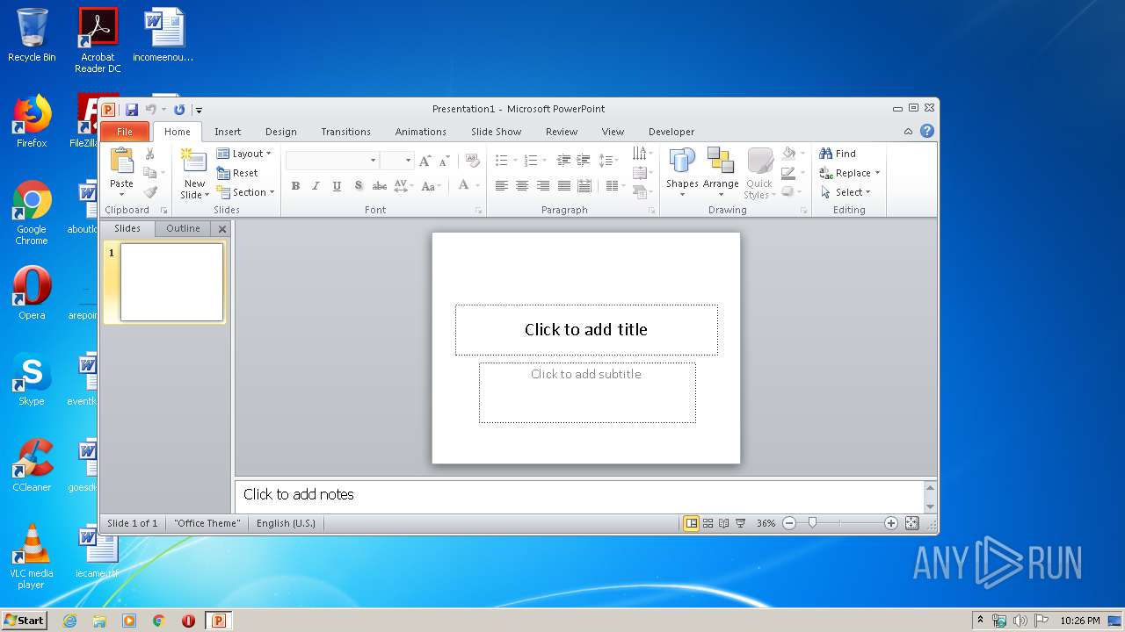Image resolution: width=1125 pixels, height=632 pixels.
Task: Switch to the Transitions tab
Action: pos(345,132)
